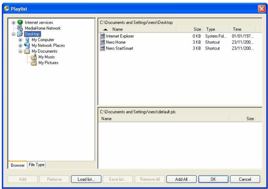This screenshot has height=189, width=268.
Task: Click the Nero StartSmart file icon
Action: click(x=102, y=48)
